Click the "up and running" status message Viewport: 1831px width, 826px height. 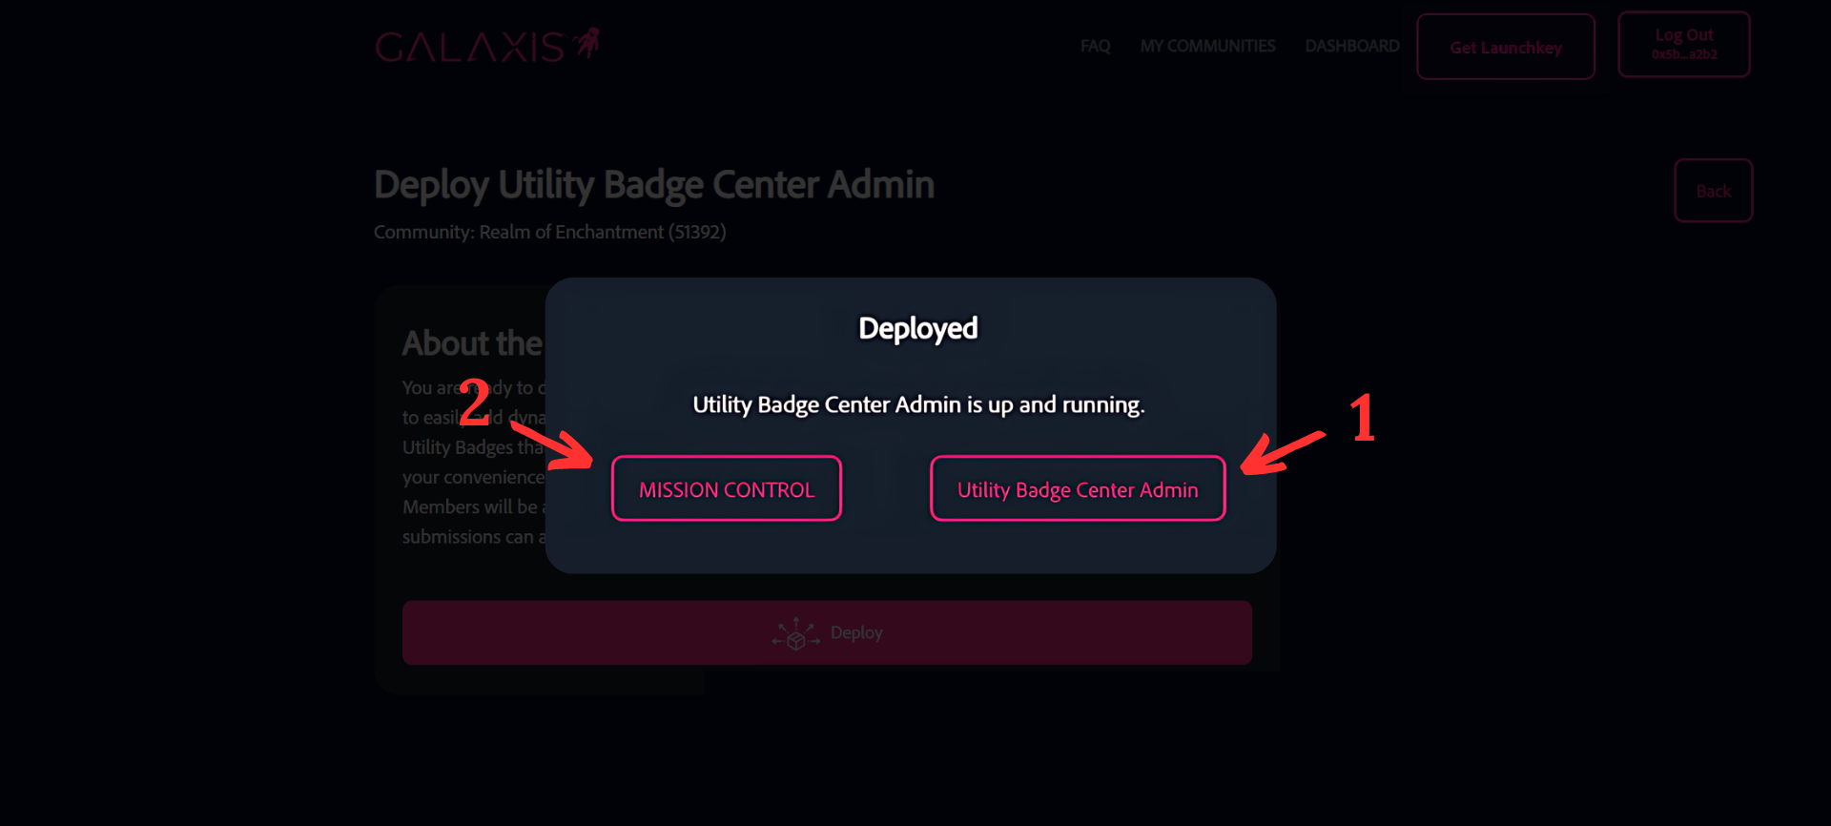pos(917,404)
